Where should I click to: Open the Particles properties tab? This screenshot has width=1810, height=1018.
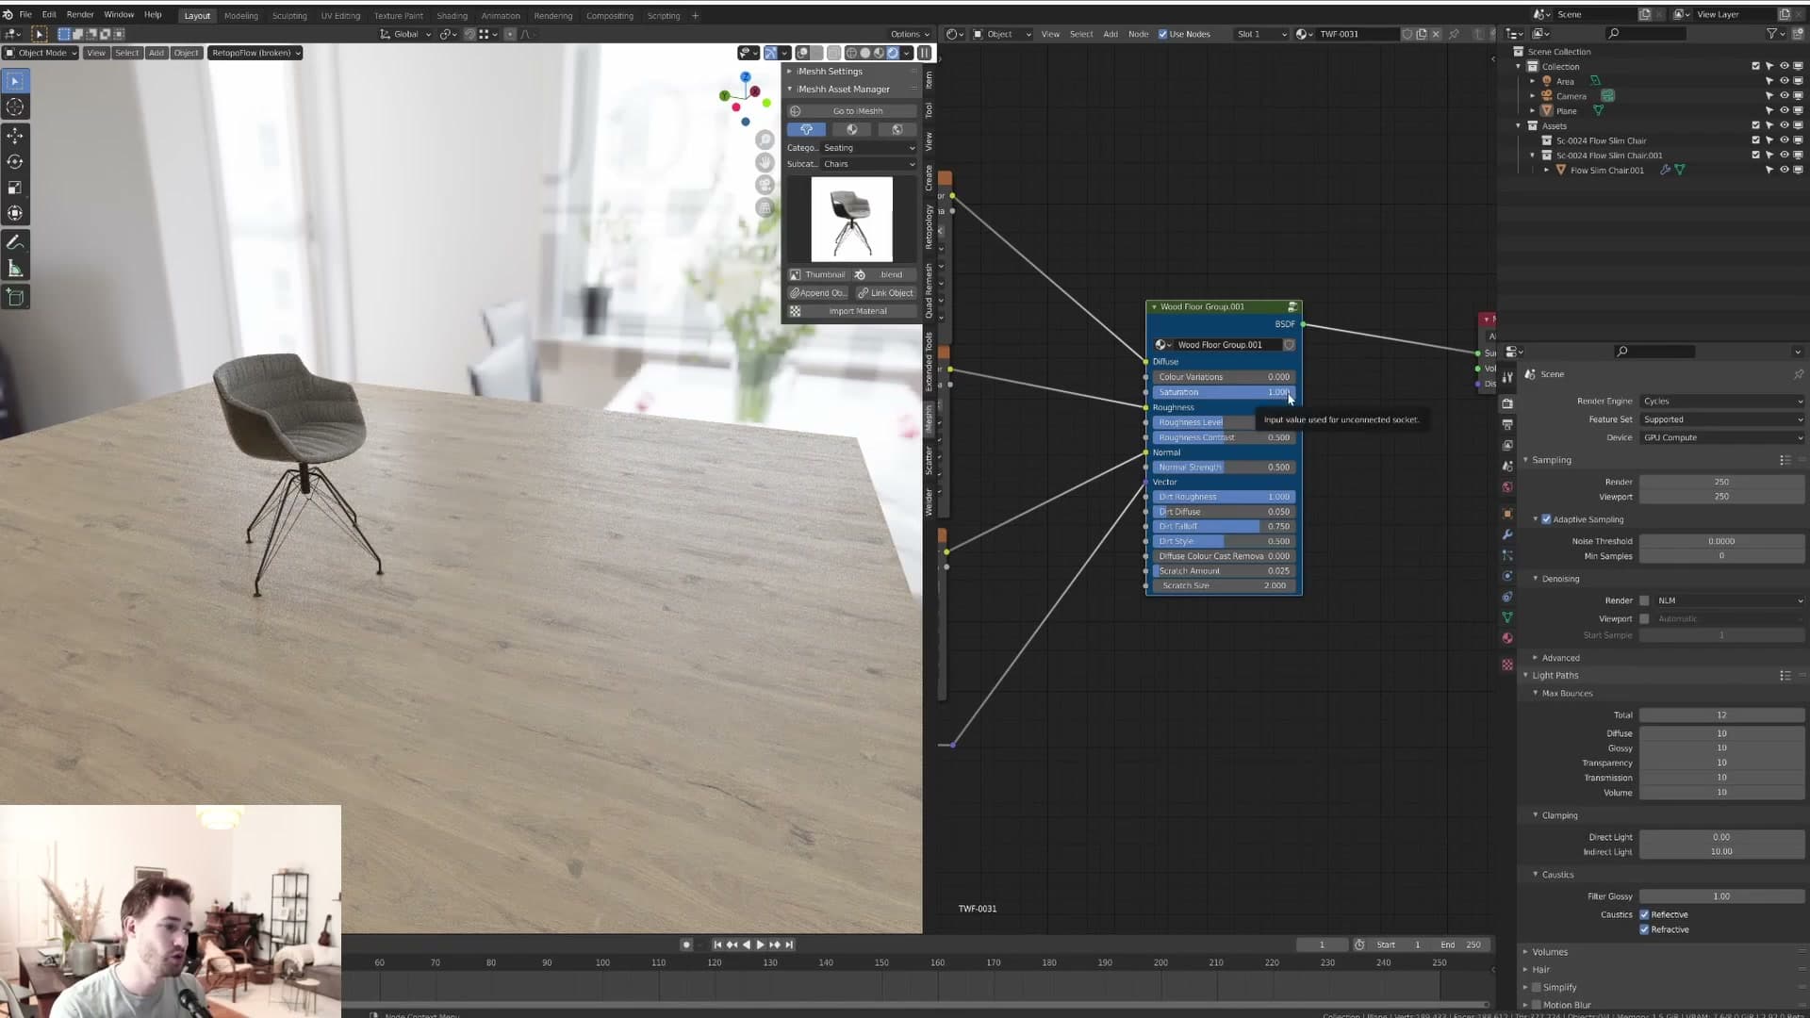(1507, 555)
